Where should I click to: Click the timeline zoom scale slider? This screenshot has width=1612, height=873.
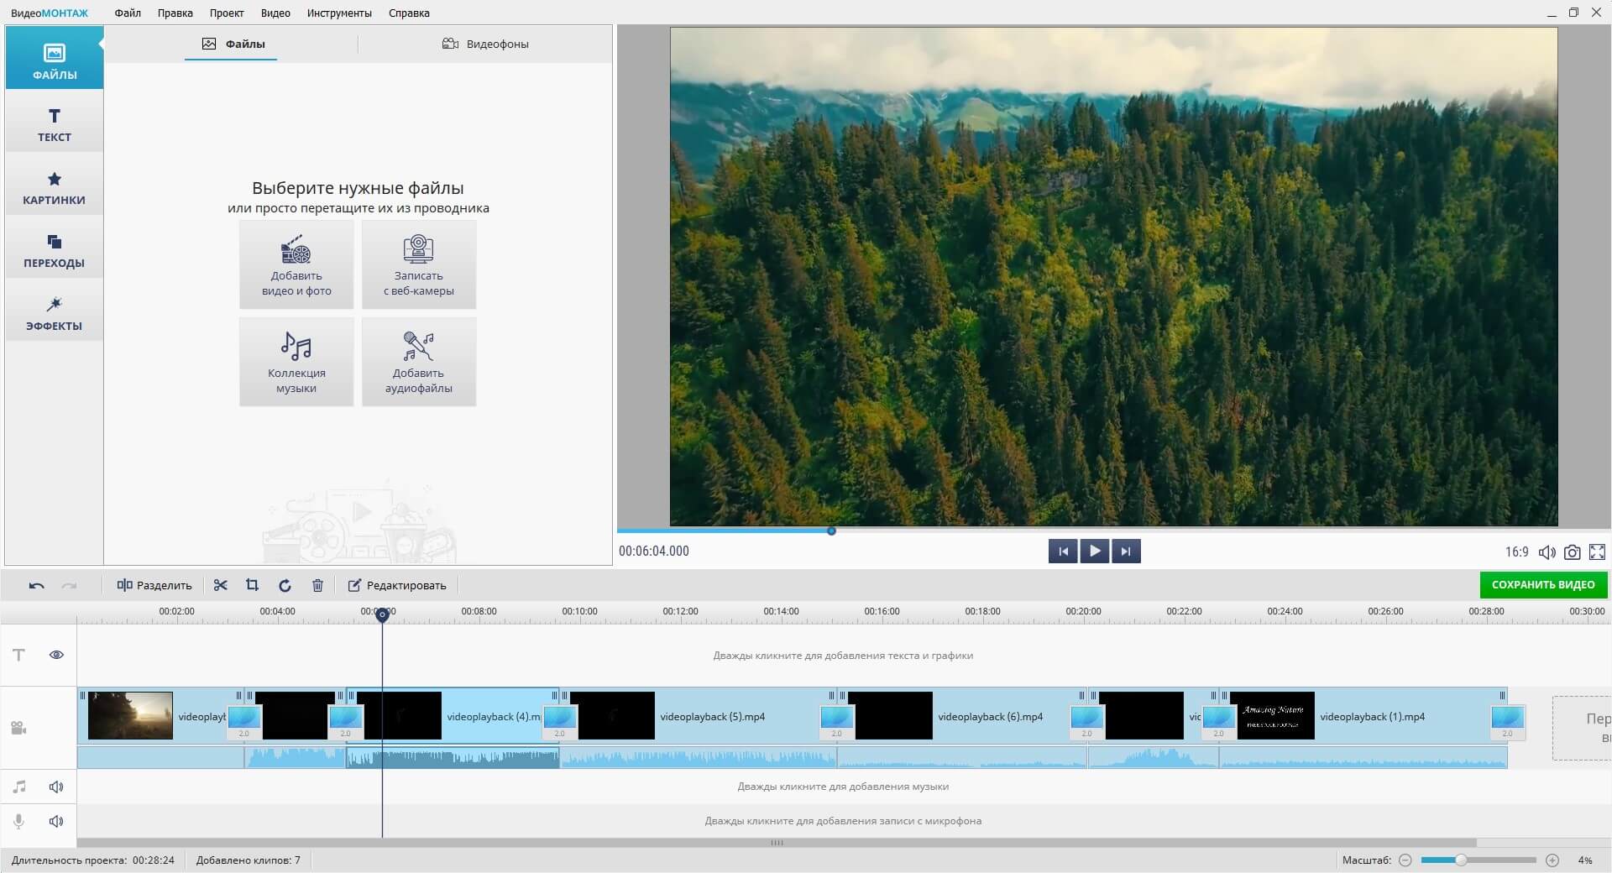(1478, 860)
